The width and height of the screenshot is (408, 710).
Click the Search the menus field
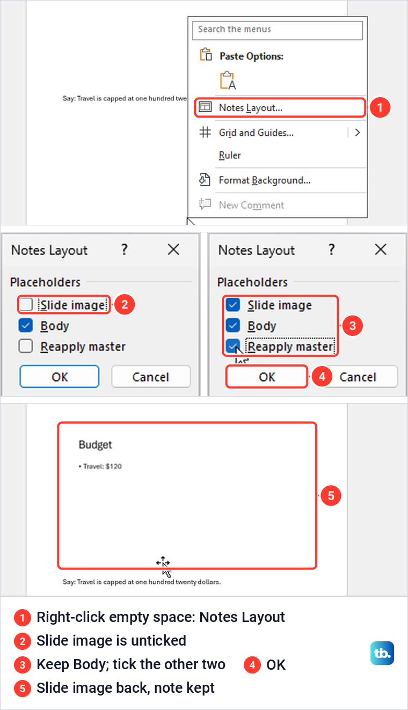tap(278, 30)
